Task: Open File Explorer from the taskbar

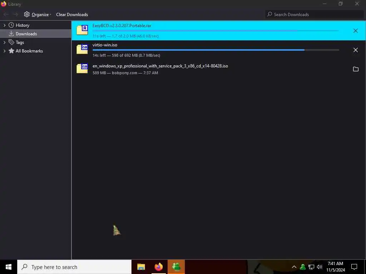Action: coord(141,267)
